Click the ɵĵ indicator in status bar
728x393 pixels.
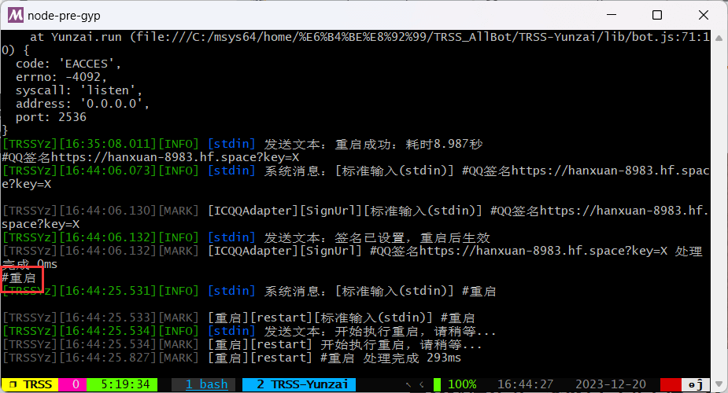click(x=697, y=384)
